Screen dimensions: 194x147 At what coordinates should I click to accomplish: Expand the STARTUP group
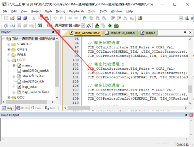9,44
